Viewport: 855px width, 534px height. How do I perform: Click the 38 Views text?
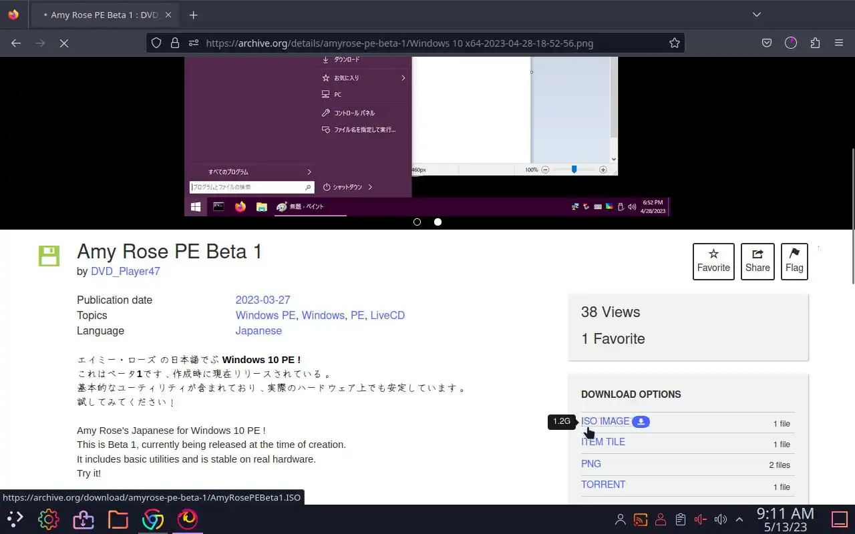(x=611, y=312)
